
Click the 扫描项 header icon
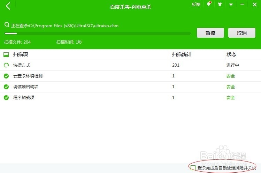[x=6, y=54]
